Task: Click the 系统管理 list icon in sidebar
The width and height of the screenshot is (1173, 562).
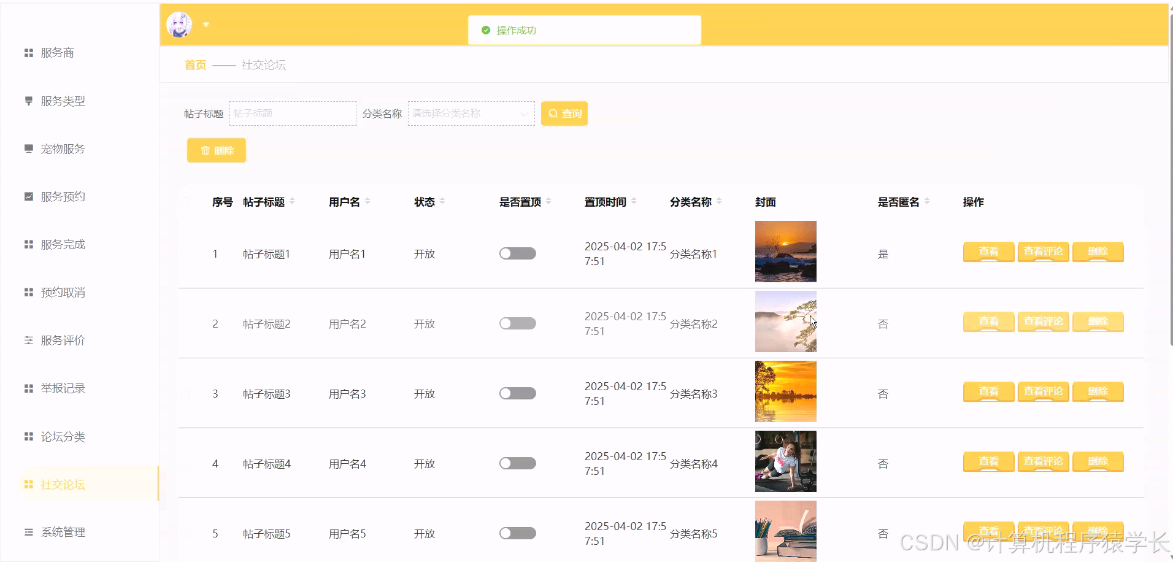Action: [x=28, y=532]
